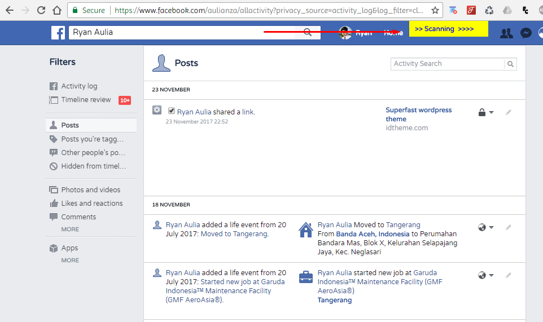
Task: Open the Google Drive extension icon
Action: [x=507, y=10]
